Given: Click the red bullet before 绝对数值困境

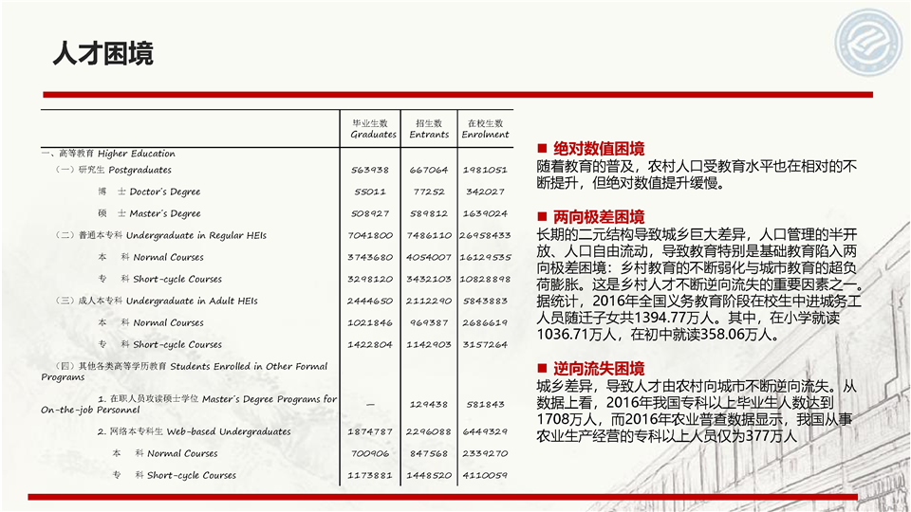Looking at the screenshot, I should 542,149.
